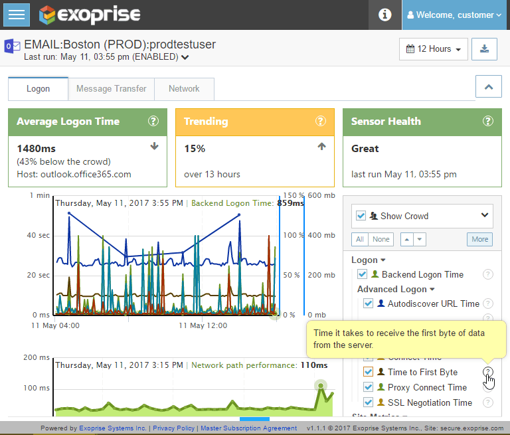This screenshot has height=435, width=510.
Task: Open the 12 Hours time range dropdown
Action: click(x=434, y=49)
